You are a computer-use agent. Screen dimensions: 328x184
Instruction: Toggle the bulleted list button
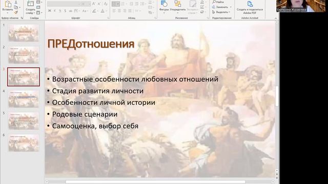click(115, 4)
